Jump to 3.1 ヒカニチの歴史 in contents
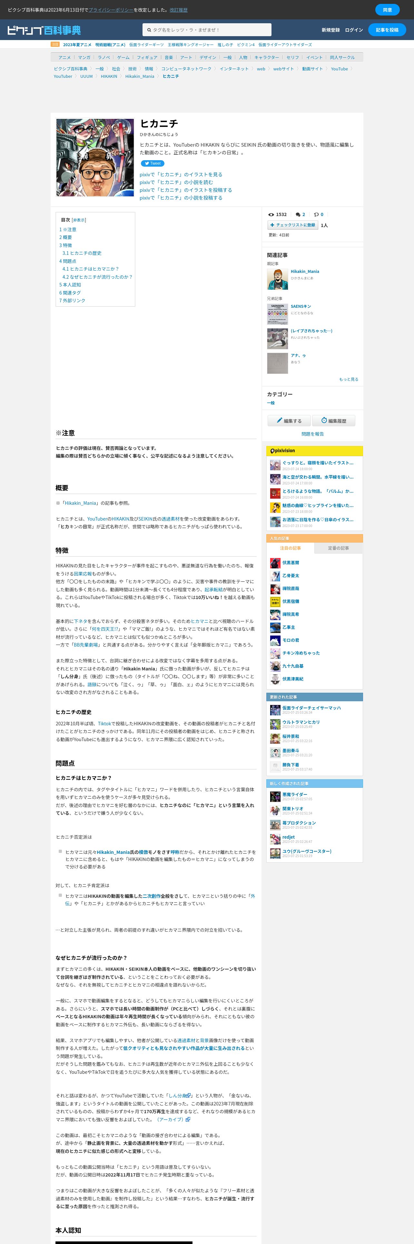The image size is (414, 1244). pyautogui.click(x=82, y=253)
